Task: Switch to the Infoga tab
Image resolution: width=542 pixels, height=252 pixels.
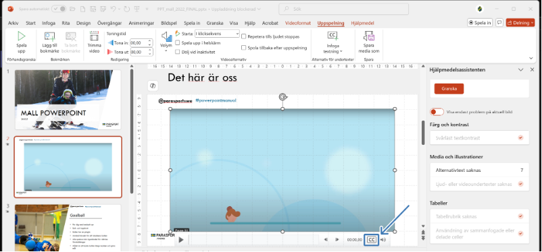Action: [49, 23]
